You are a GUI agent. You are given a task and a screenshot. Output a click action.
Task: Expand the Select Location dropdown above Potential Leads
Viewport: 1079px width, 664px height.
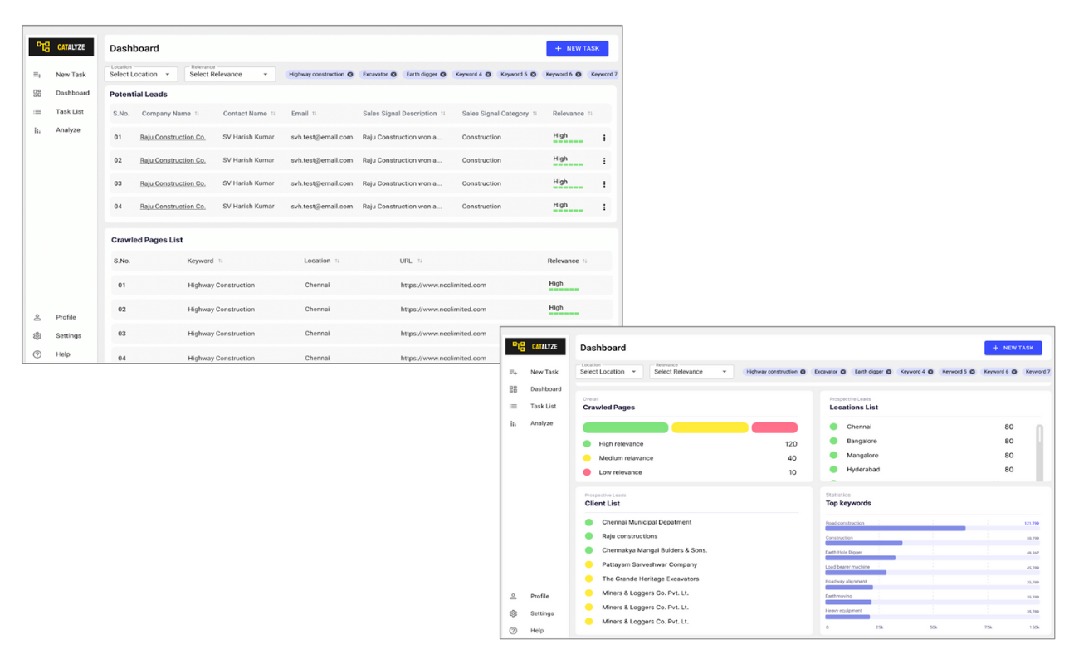(140, 75)
